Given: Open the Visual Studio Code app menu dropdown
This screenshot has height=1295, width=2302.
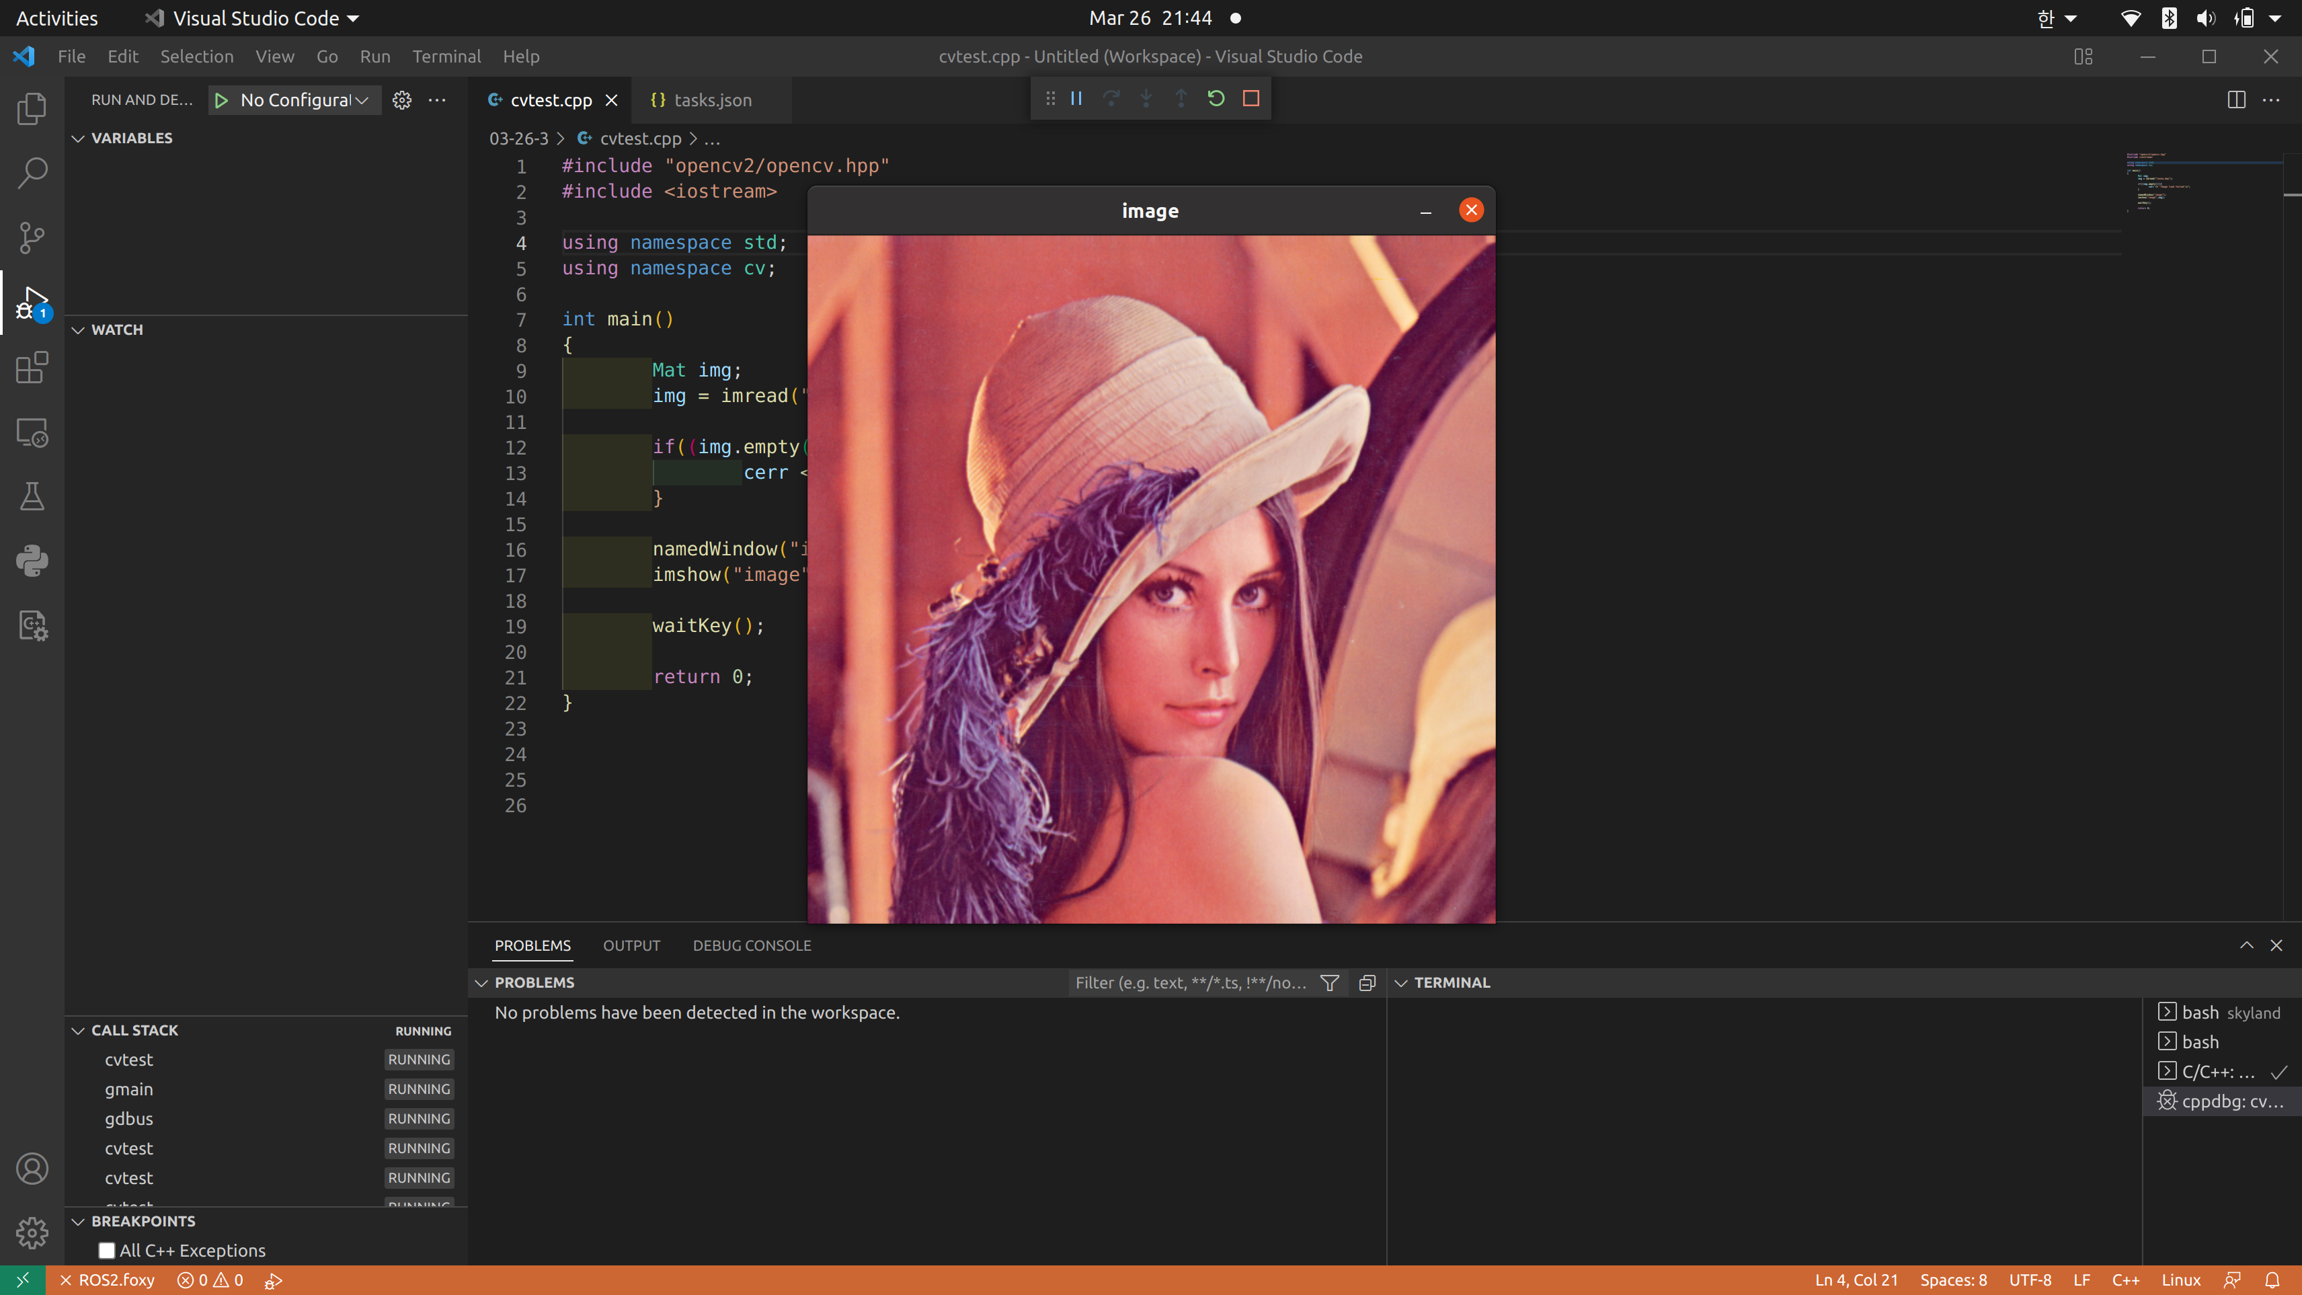Looking at the screenshot, I should point(252,18).
